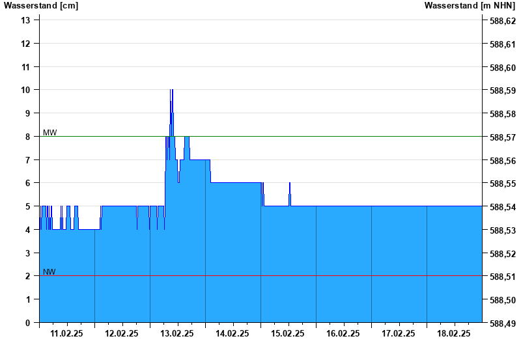Click the 9 value on left axis
Viewport: 521px width, 358px height.
pos(27,113)
